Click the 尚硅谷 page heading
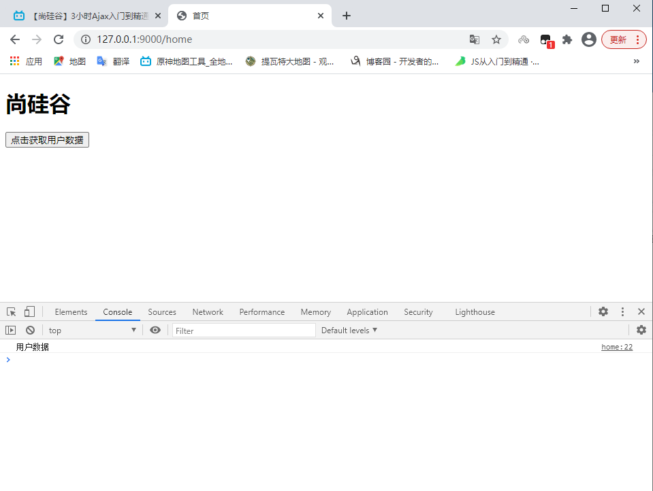 (38, 104)
